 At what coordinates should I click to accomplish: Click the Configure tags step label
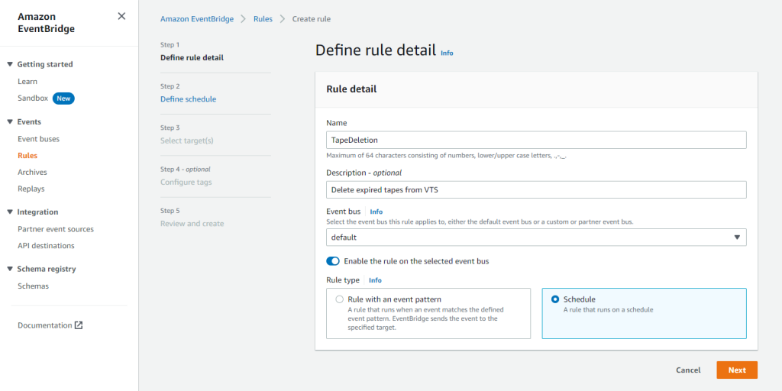(x=186, y=182)
